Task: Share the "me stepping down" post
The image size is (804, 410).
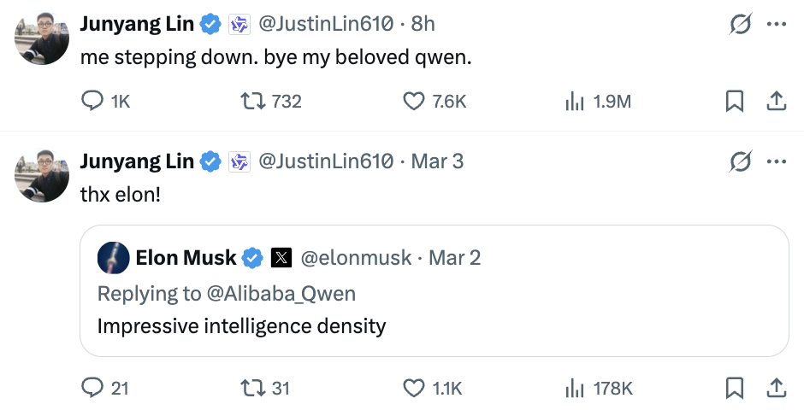Action: pyautogui.click(x=776, y=102)
